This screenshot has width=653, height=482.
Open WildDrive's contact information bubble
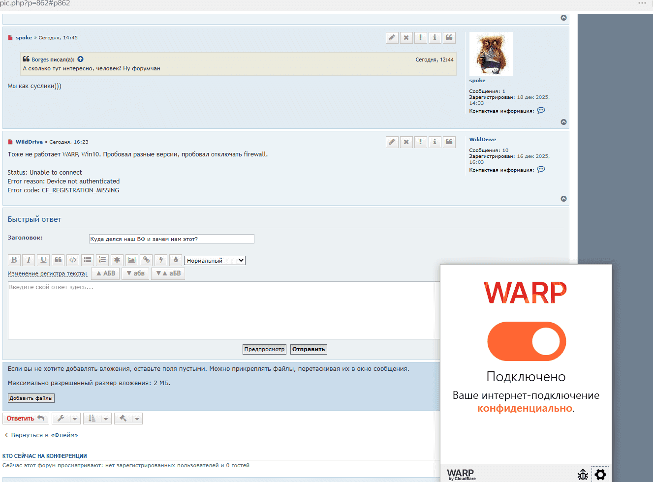point(541,170)
